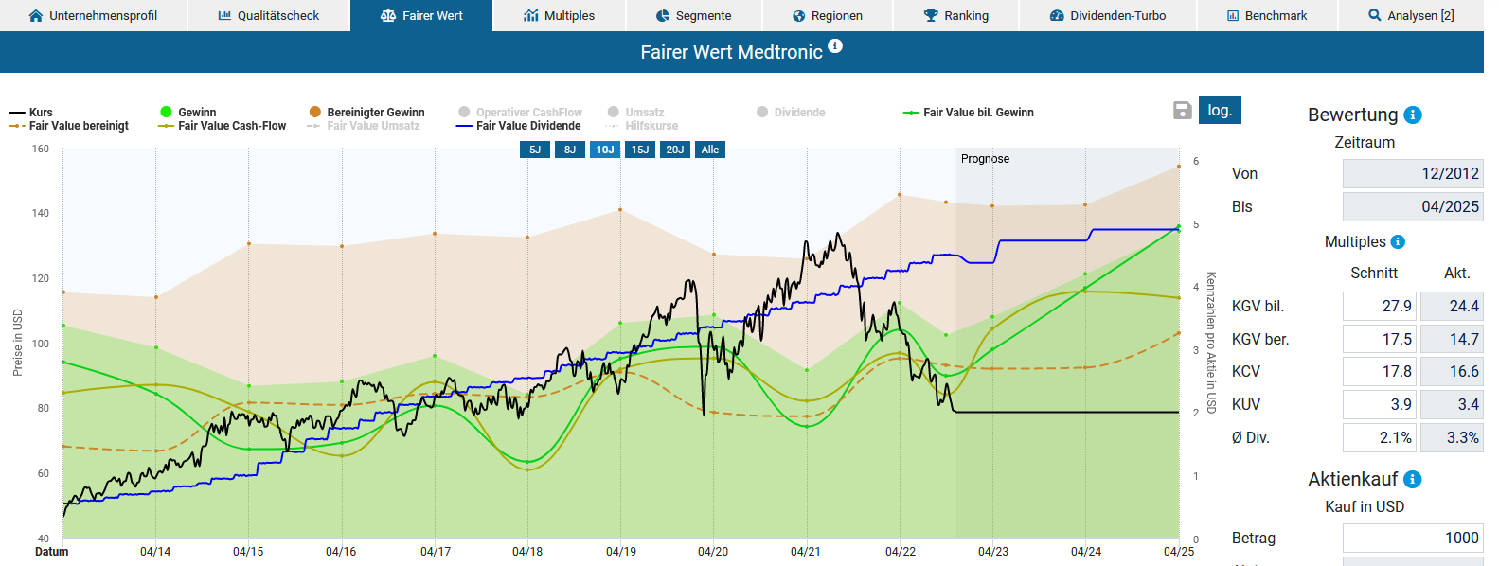The width and height of the screenshot is (1499, 566).
Task: Open the Multiples tab
Action: click(559, 15)
